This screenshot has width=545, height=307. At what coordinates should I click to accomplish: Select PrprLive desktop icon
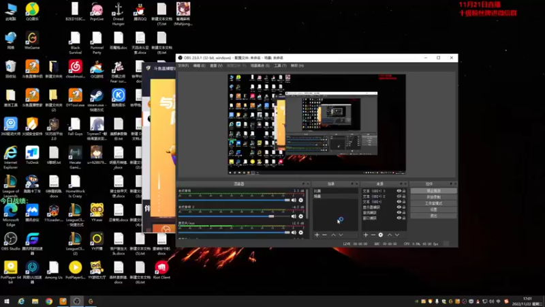point(97,12)
